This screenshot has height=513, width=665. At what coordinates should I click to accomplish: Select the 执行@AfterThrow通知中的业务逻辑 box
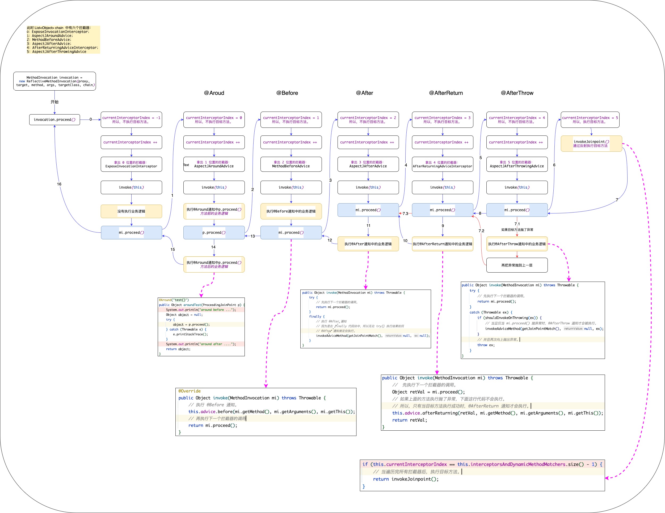coord(517,244)
